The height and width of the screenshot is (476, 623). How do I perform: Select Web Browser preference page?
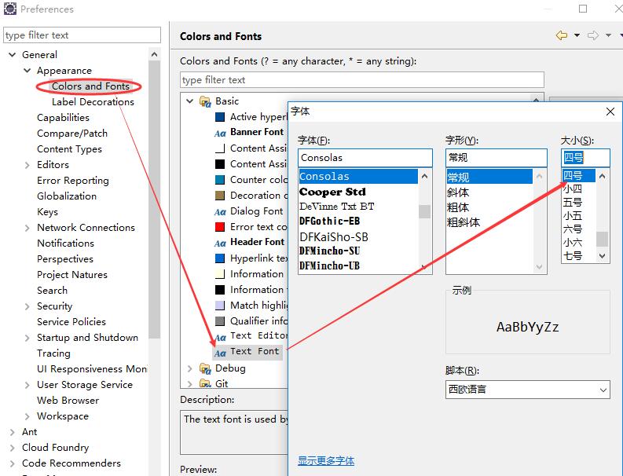(68, 401)
